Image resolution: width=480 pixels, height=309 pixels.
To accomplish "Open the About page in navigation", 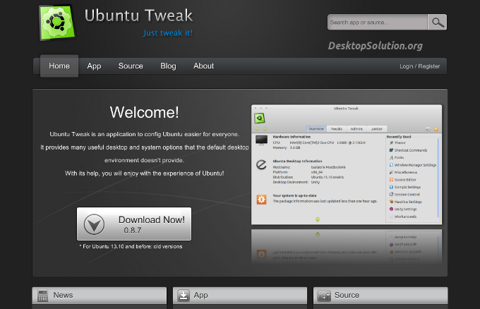I will tap(203, 66).
